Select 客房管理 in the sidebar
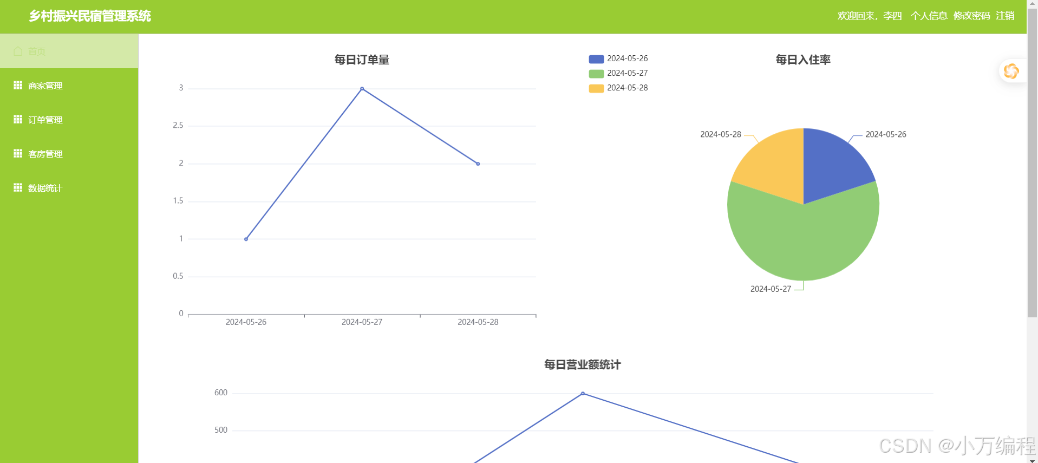Viewport: 1038px width, 463px height. (69, 154)
